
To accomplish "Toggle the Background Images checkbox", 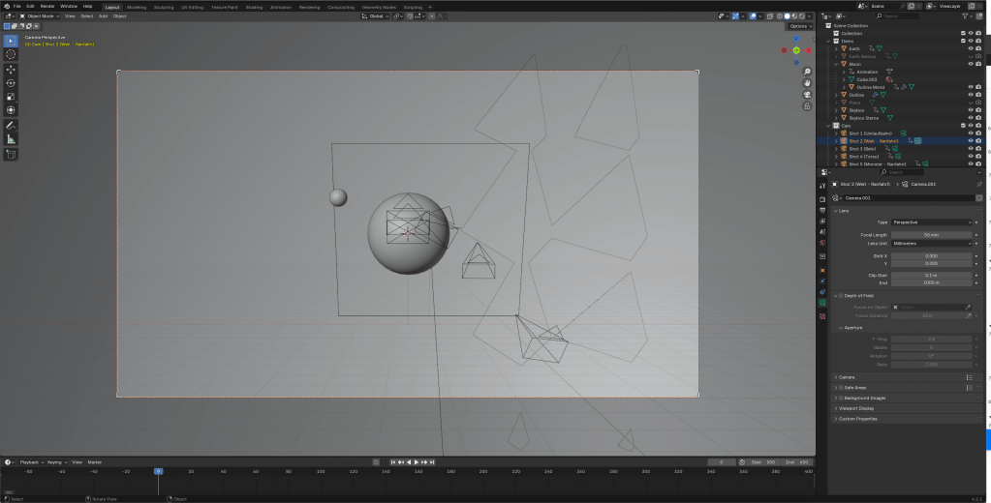I will pos(841,398).
